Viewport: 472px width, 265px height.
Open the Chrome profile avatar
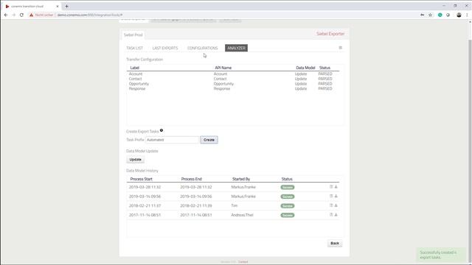[x=459, y=15]
